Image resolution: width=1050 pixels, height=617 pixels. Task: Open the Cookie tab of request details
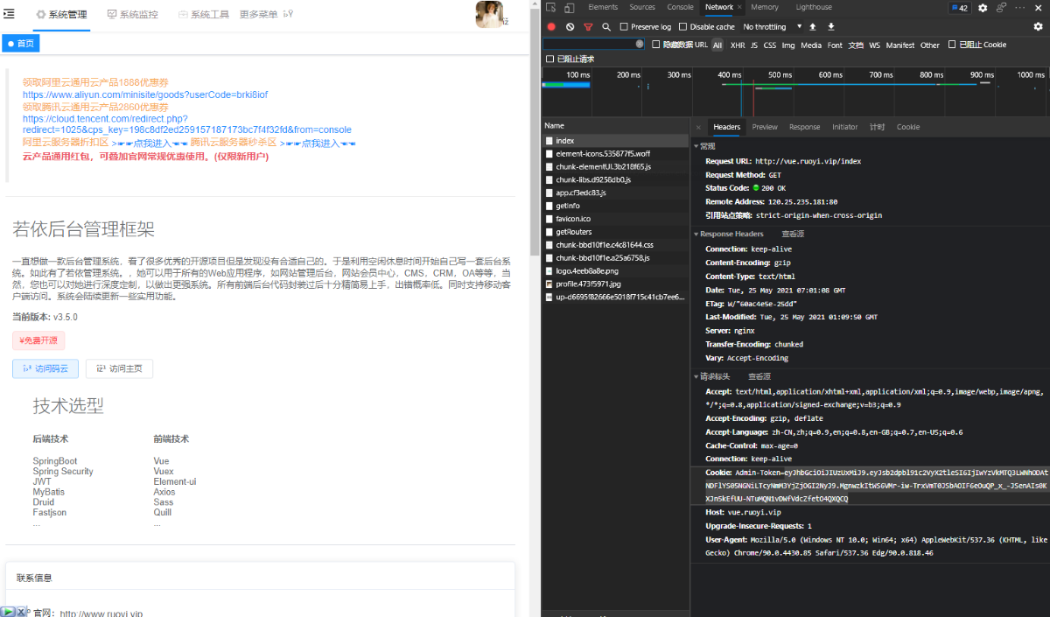pyautogui.click(x=908, y=127)
